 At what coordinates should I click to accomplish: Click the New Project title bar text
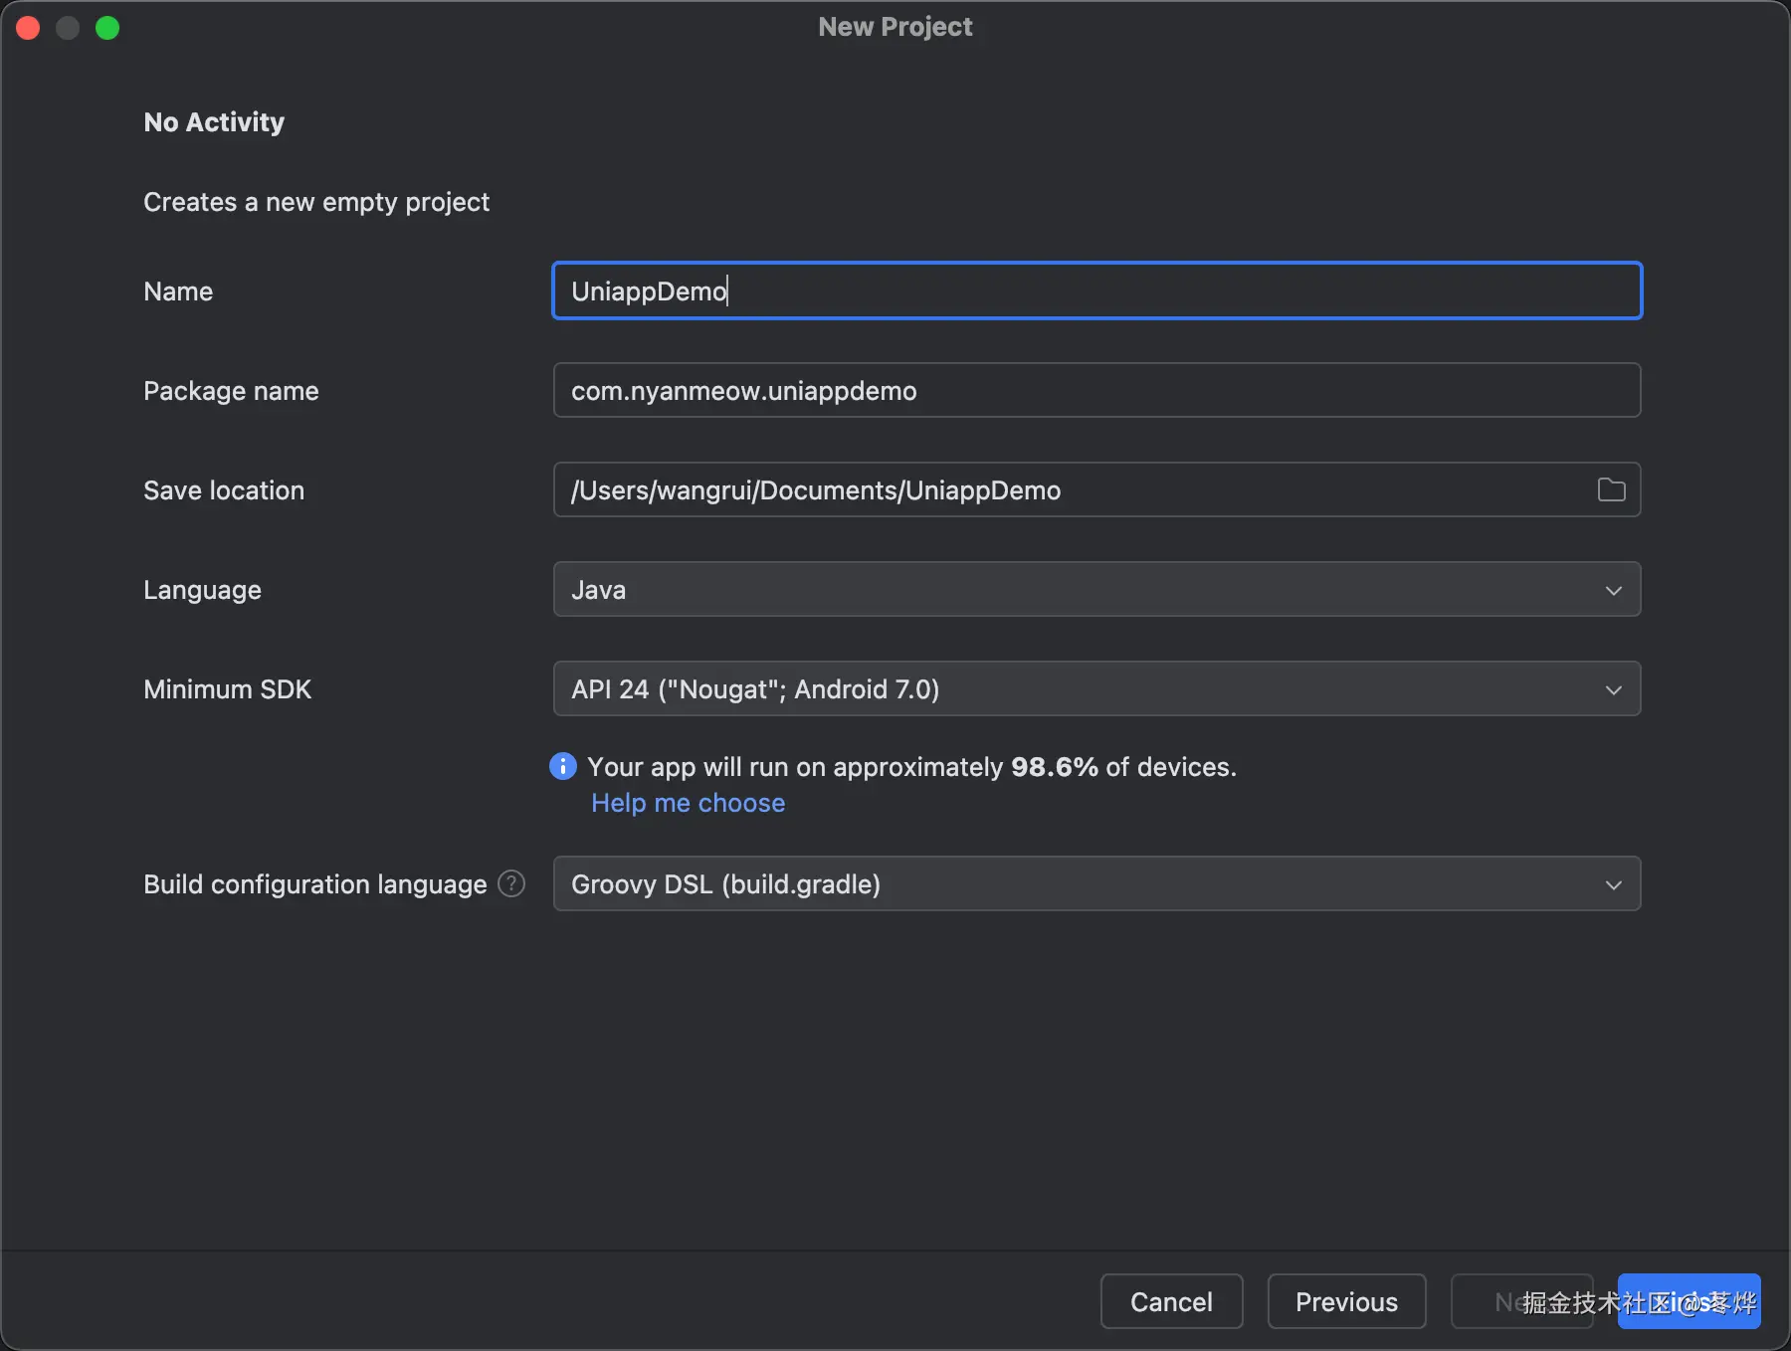coord(895,27)
